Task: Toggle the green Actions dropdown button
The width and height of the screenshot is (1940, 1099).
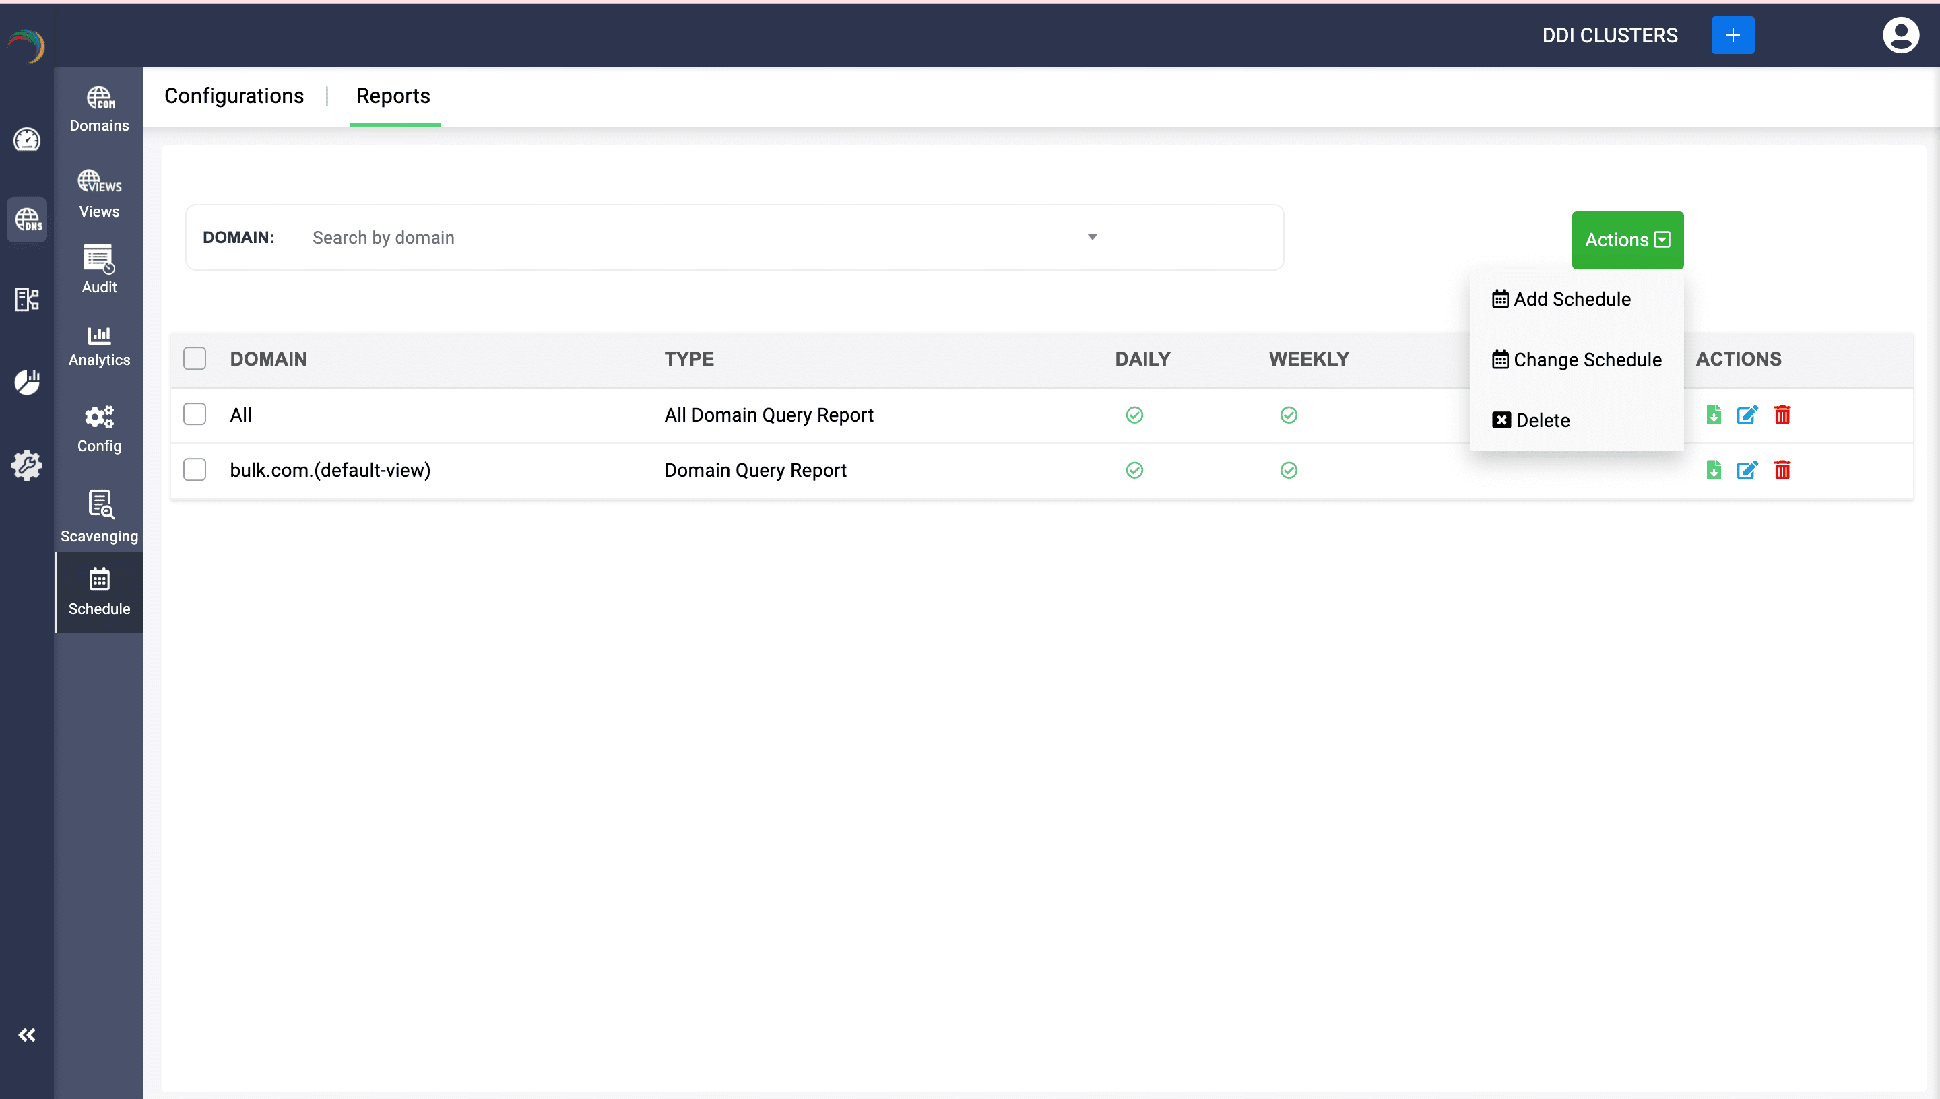Action: pyautogui.click(x=1627, y=240)
